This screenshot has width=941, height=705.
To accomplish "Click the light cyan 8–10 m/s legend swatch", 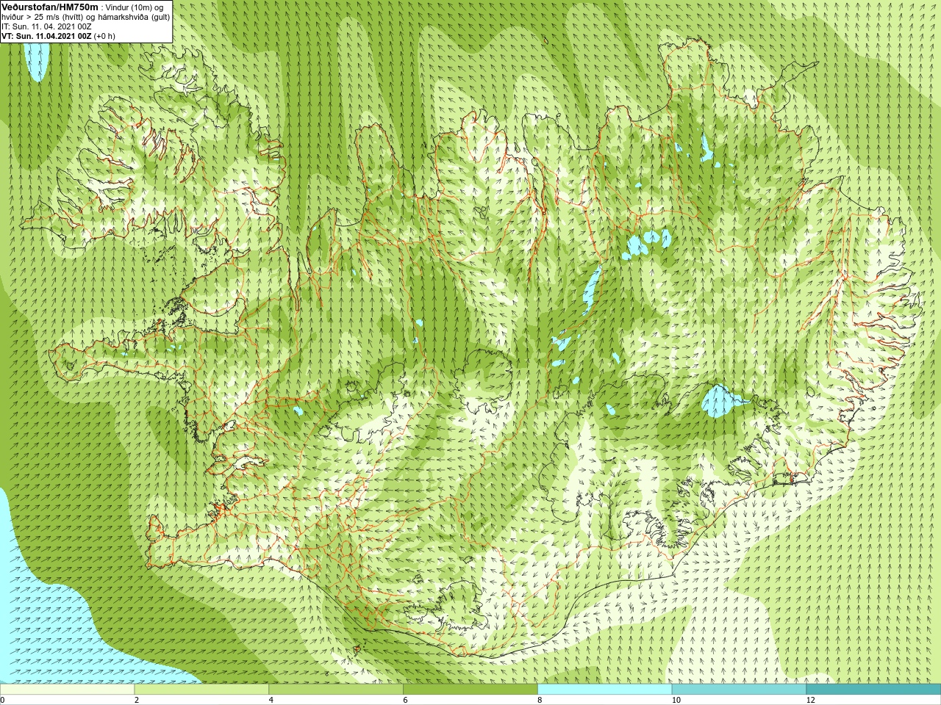I will coord(604,690).
